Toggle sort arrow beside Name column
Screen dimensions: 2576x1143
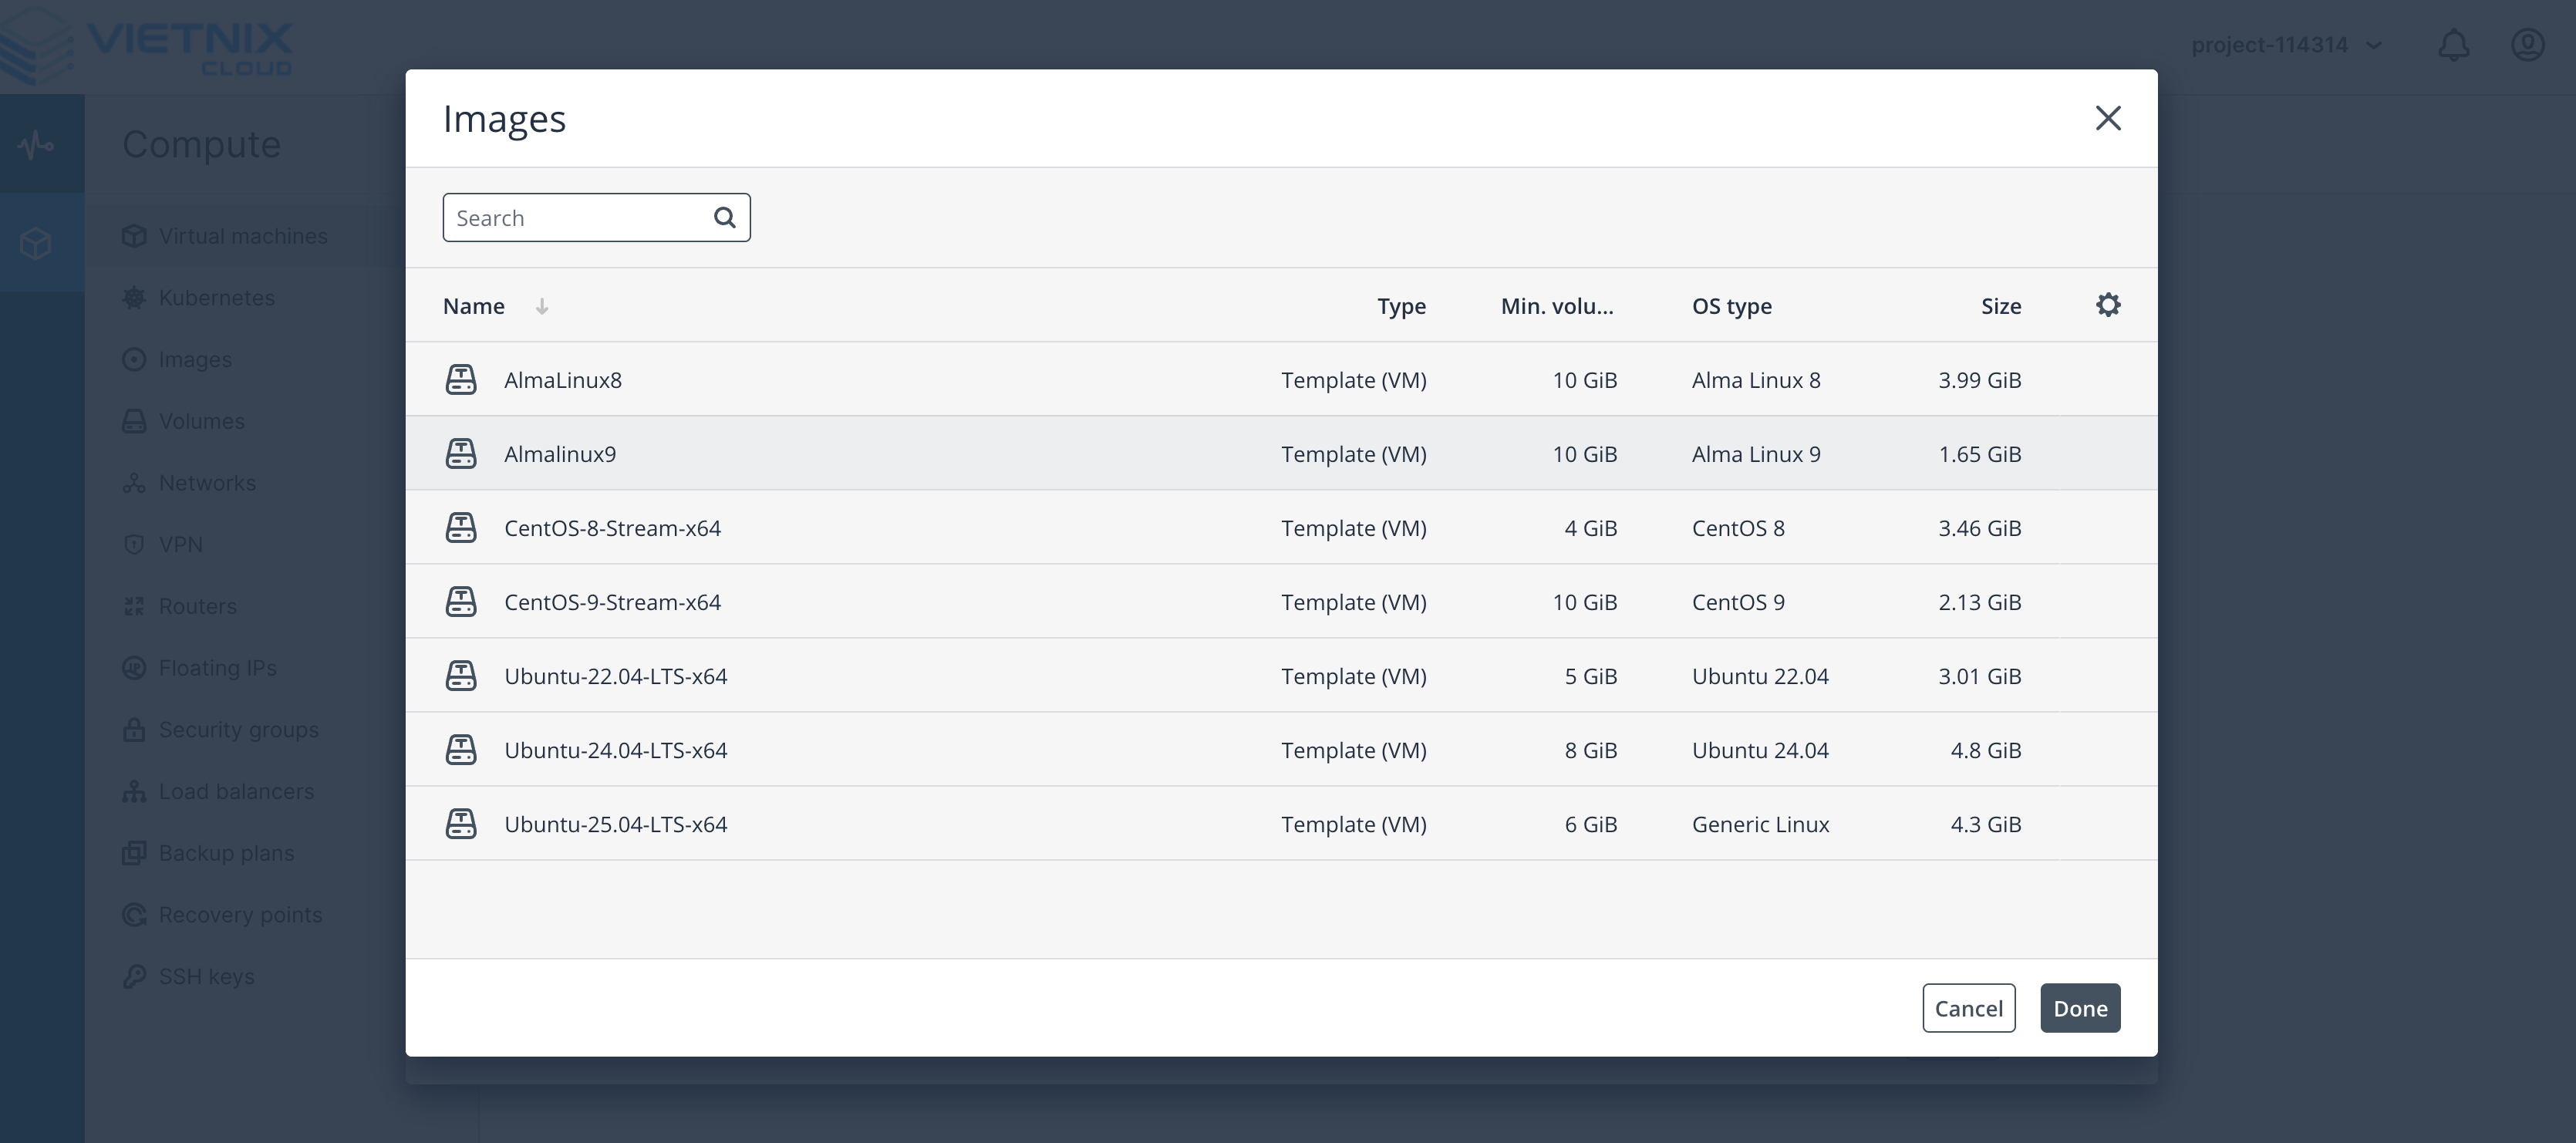coord(542,306)
